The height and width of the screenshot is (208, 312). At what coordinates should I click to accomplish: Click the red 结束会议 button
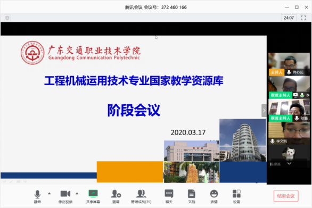[x=286, y=196]
